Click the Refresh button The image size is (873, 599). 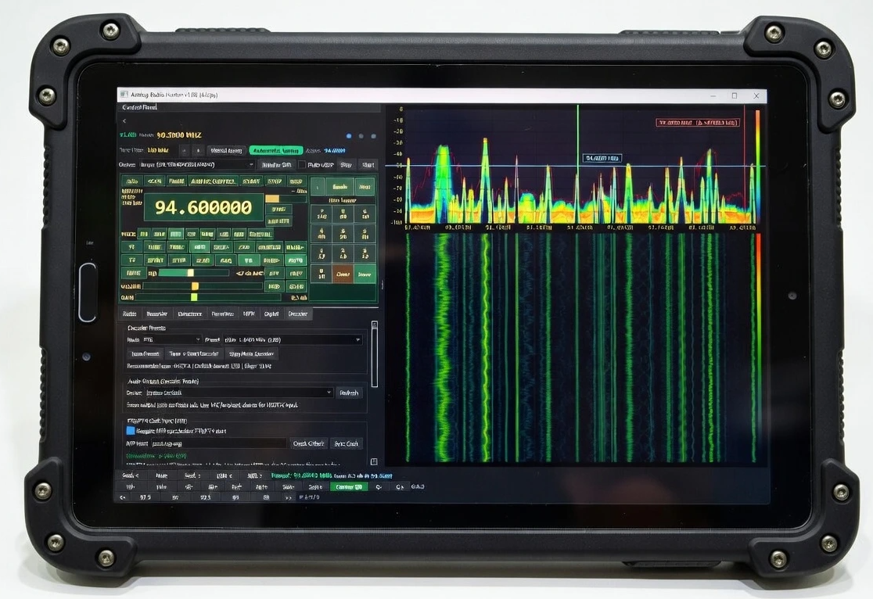(349, 393)
